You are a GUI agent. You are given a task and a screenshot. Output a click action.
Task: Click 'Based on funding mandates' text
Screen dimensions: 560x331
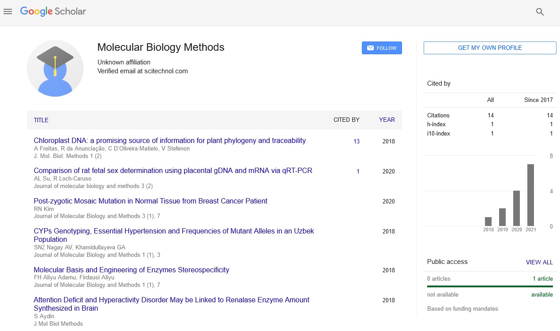coord(462,308)
